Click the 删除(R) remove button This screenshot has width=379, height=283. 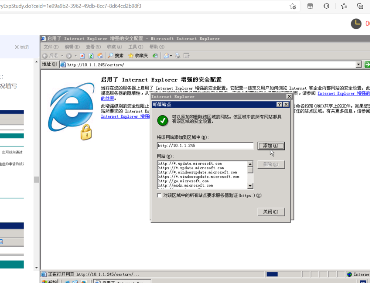(x=271, y=164)
